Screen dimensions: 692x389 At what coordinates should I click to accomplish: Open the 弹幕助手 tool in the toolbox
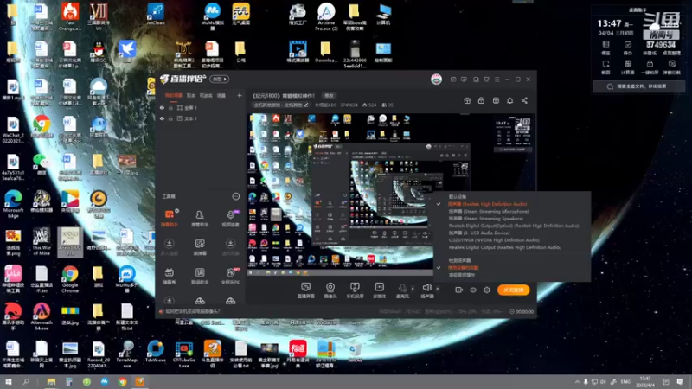[x=170, y=219]
